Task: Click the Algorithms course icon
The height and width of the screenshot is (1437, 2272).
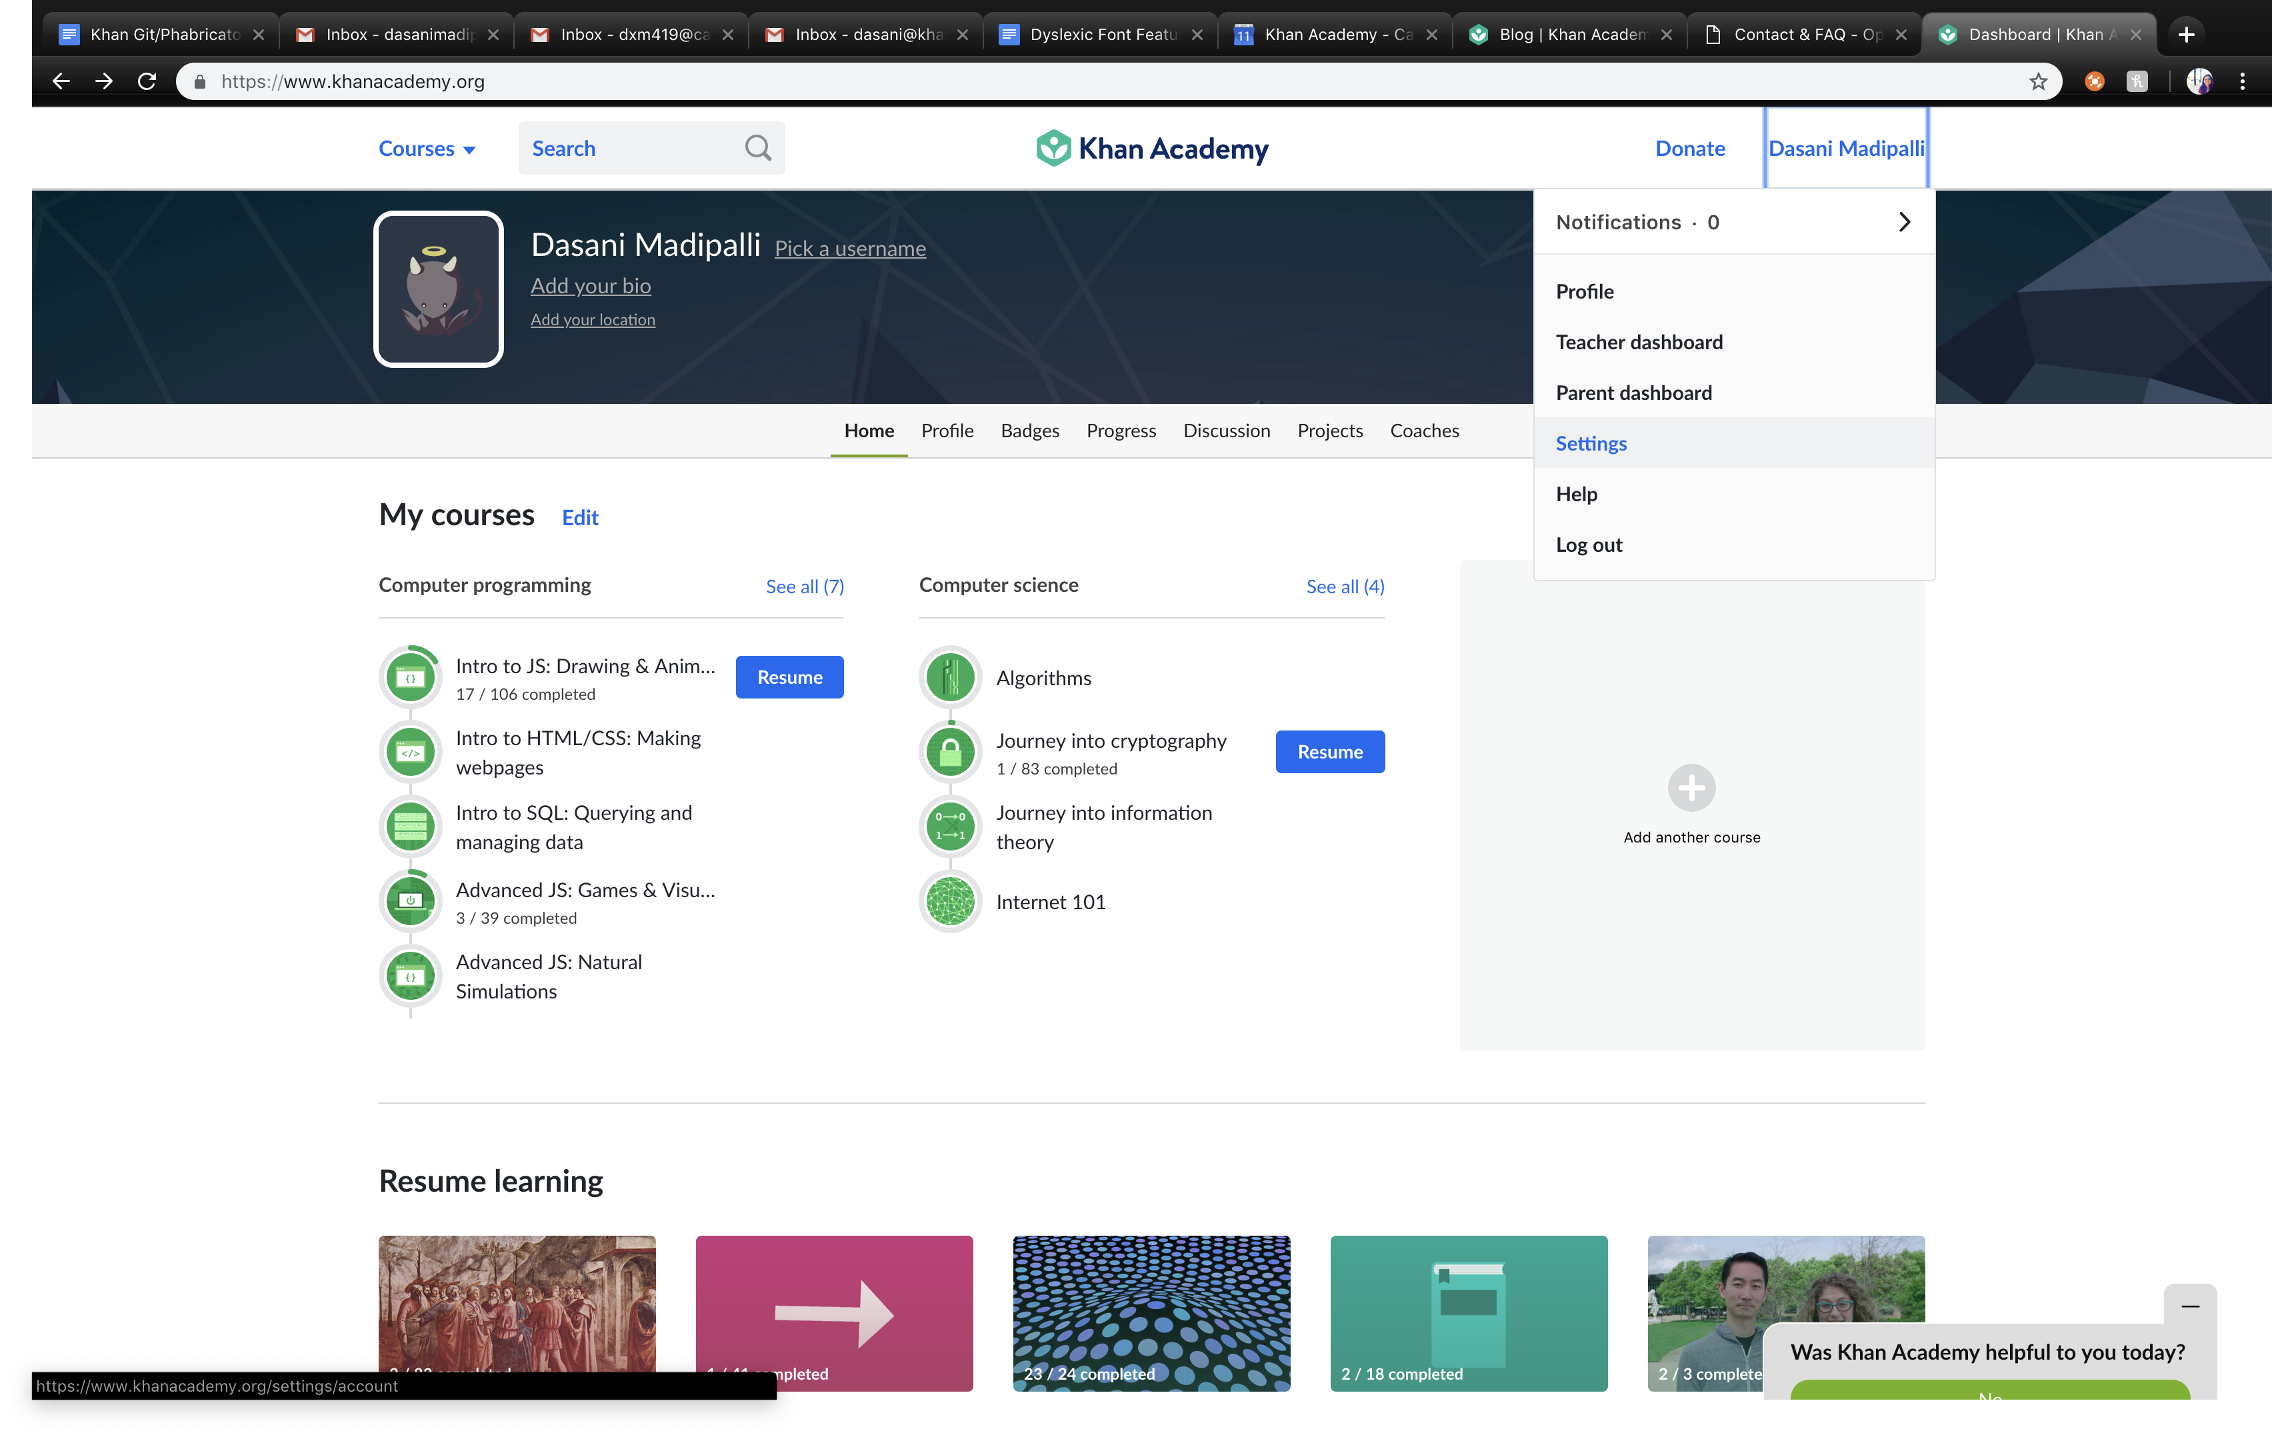Action: [950, 677]
